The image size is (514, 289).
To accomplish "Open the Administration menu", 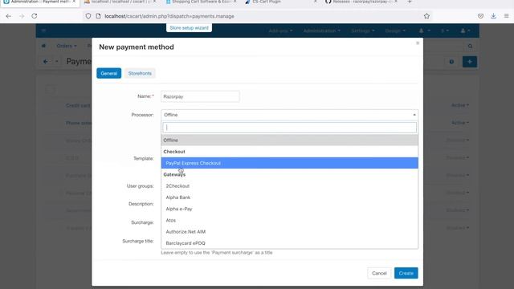I will click(321, 31).
